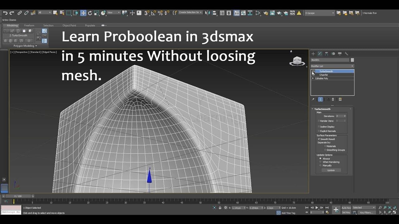The height and width of the screenshot is (224, 399).
Task: Remove modifier with the trash icon
Action: tap(333, 100)
